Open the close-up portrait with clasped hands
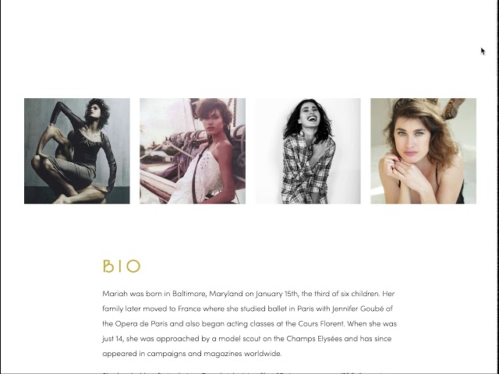Screen dimensions: 499x374 coord(423,151)
